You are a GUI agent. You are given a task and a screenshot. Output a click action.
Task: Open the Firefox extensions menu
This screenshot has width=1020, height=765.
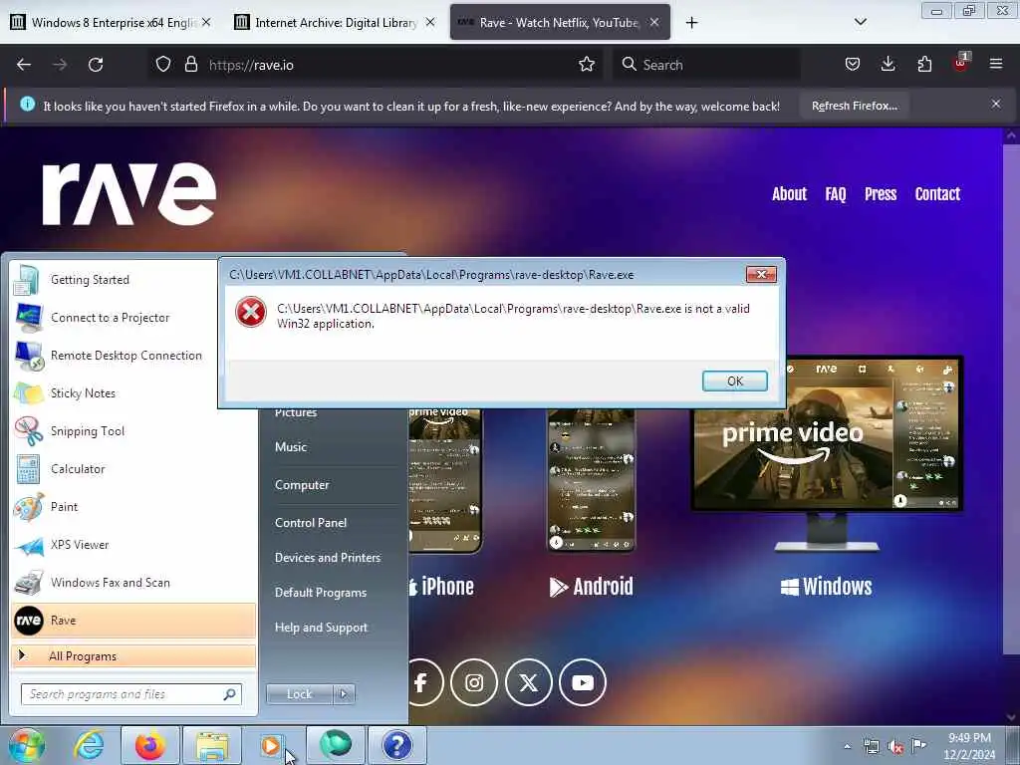pos(924,65)
